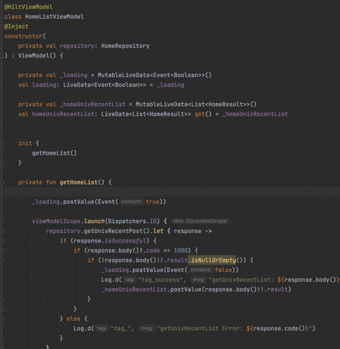The image size is (340, 349).
Task: Click the constructor keyword
Action: (x=23, y=36)
